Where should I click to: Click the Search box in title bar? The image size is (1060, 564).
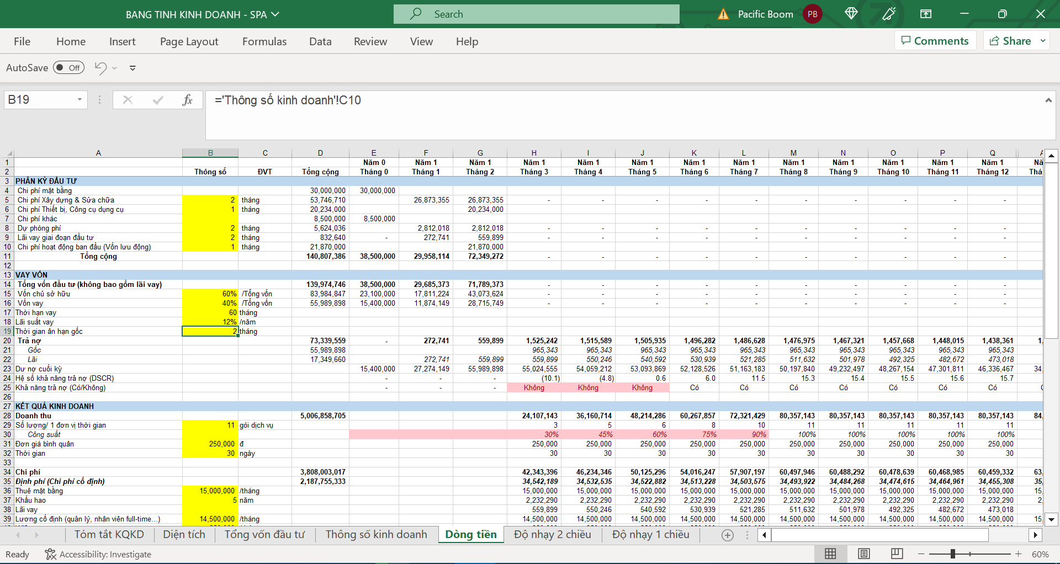pos(536,14)
